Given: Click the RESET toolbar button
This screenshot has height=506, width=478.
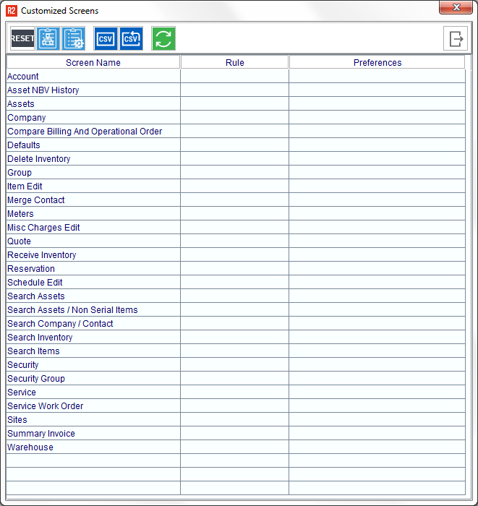Looking at the screenshot, I should pyautogui.click(x=22, y=38).
